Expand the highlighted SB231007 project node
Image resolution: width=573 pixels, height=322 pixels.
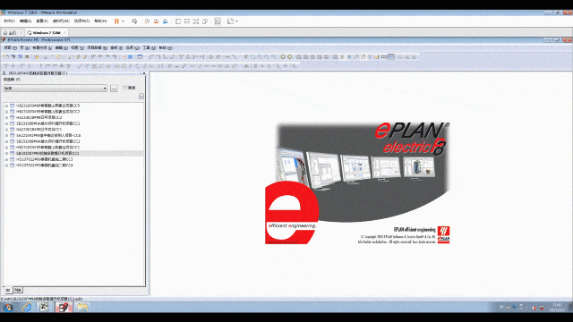tap(6, 153)
